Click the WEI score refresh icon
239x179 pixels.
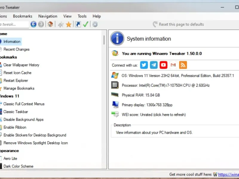pyautogui.click(x=115, y=114)
